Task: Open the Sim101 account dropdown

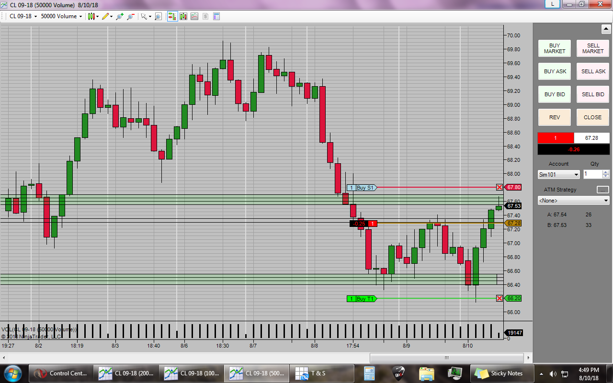Action: click(x=558, y=175)
